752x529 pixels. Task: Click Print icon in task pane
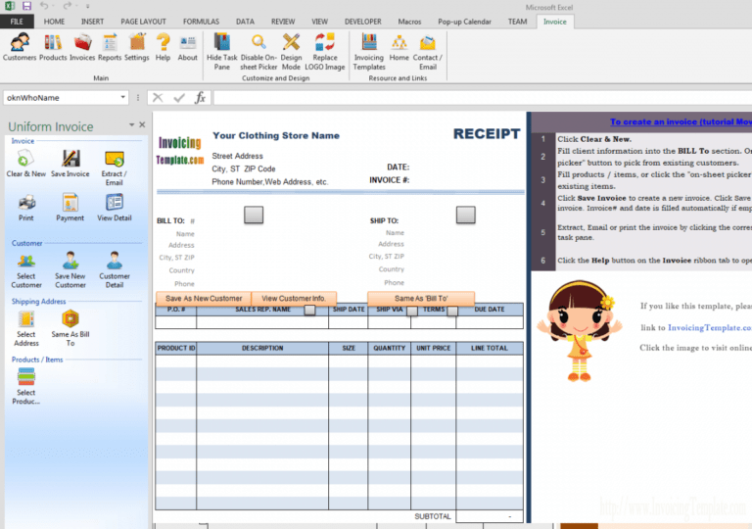[x=26, y=207]
